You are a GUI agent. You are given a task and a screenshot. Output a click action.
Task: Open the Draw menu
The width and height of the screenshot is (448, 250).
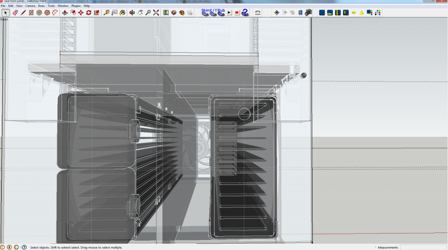pos(42,6)
